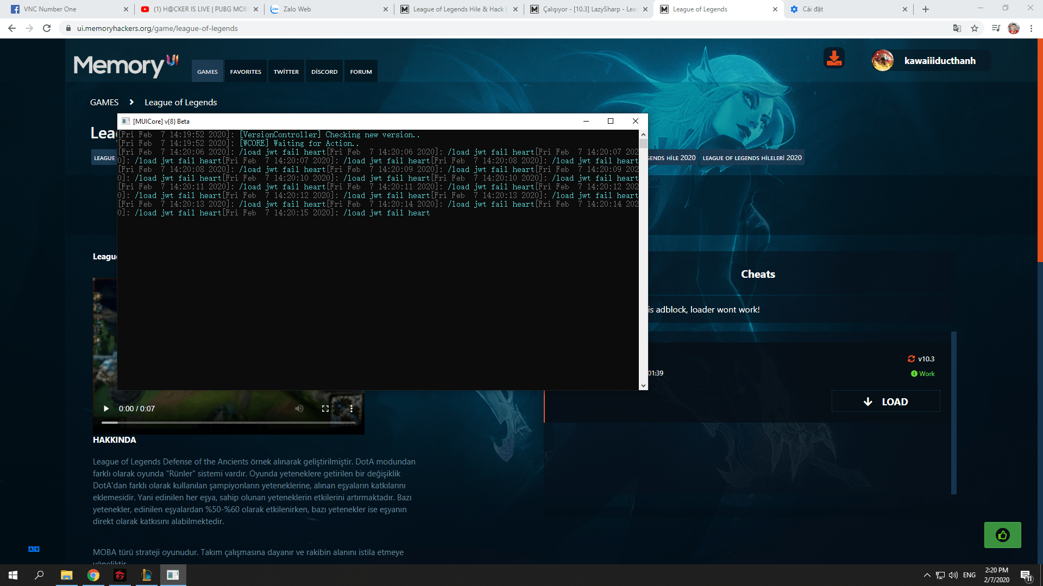1043x586 pixels.
Task: Show hidden system tray icons
Action: [927, 575]
